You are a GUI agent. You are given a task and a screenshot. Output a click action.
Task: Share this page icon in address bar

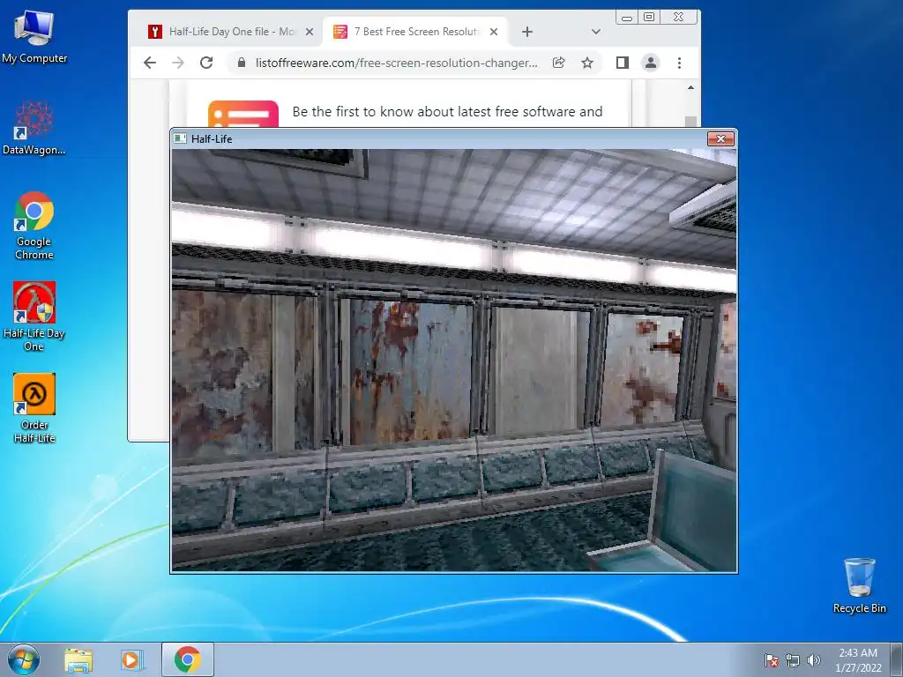coord(558,63)
